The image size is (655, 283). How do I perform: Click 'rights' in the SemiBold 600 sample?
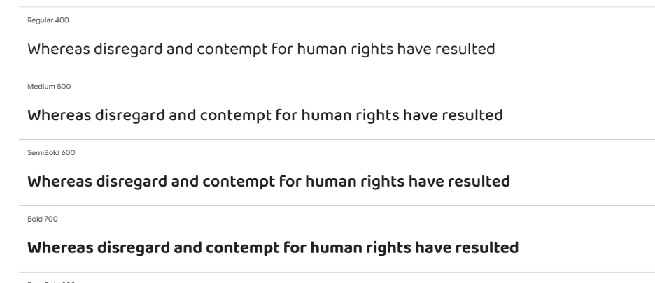[x=382, y=183]
